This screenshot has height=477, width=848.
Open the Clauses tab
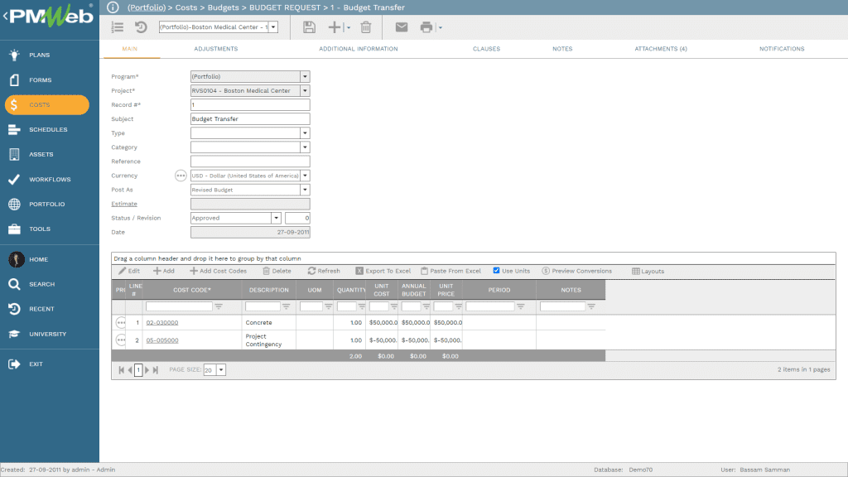click(486, 49)
